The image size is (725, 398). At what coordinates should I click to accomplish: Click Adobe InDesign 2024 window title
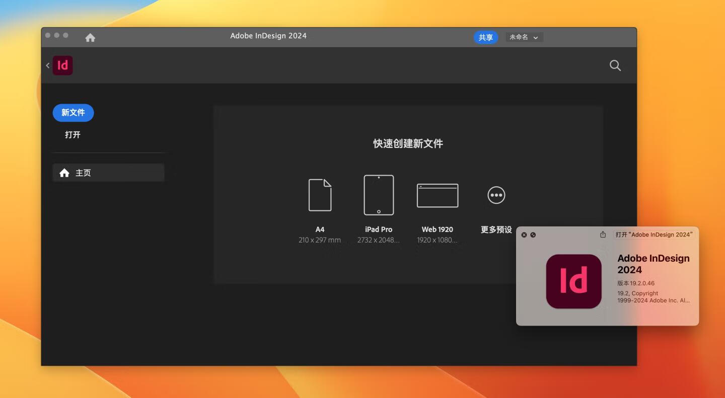pos(268,36)
